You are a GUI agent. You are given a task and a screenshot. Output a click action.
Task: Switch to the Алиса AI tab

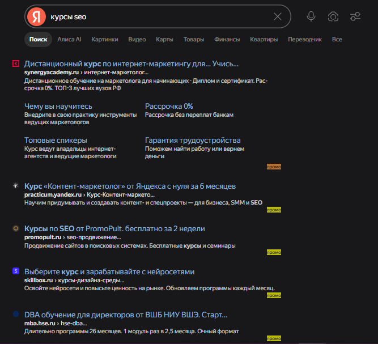(69, 39)
